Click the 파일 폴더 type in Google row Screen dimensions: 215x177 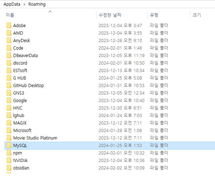[159, 101]
